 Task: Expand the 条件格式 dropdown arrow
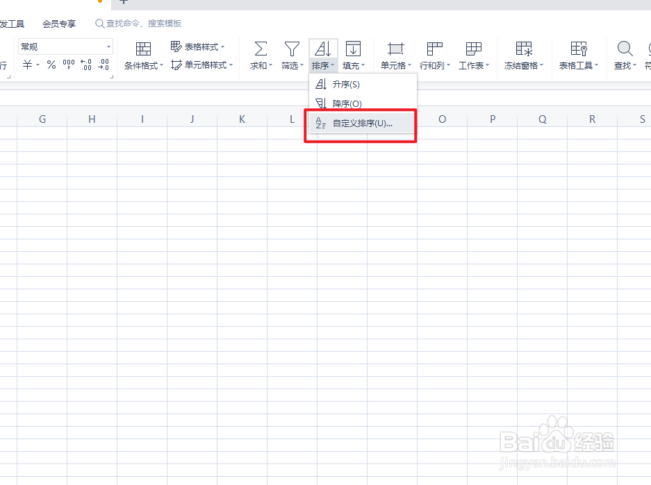tap(161, 65)
